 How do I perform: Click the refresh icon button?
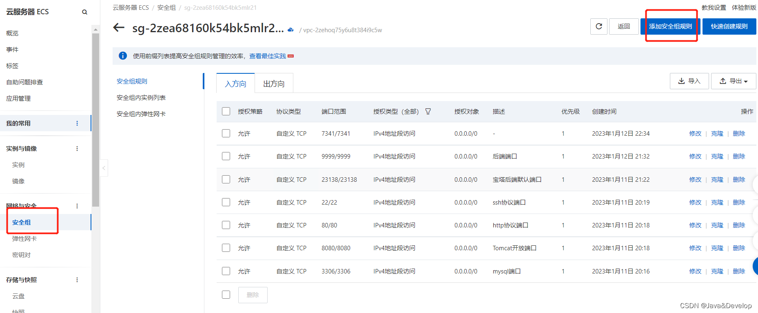point(599,26)
